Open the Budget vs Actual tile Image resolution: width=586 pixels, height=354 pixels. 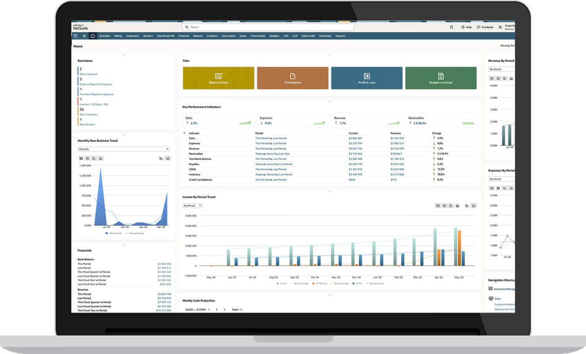pyautogui.click(x=441, y=78)
